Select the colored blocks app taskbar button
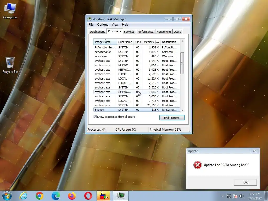268x201 pixels. tap(103, 196)
